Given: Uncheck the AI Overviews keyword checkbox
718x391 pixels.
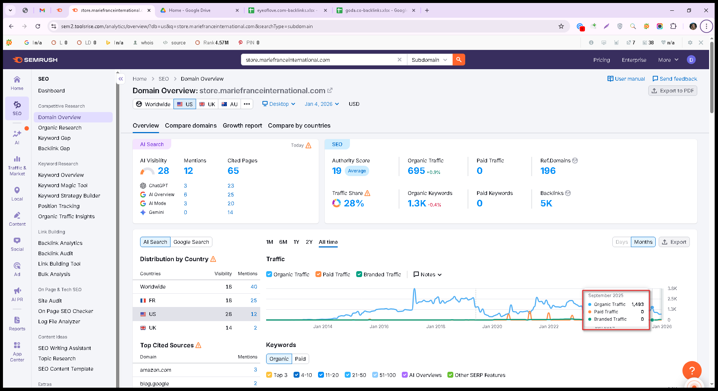Looking at the screenshot, I should click(x=405, y=375).
